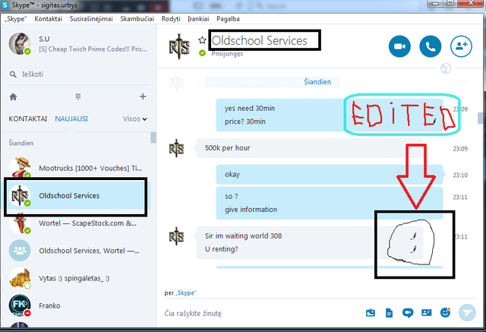
Task: Click S.U mood message text
Action: (x=93, y=49)
